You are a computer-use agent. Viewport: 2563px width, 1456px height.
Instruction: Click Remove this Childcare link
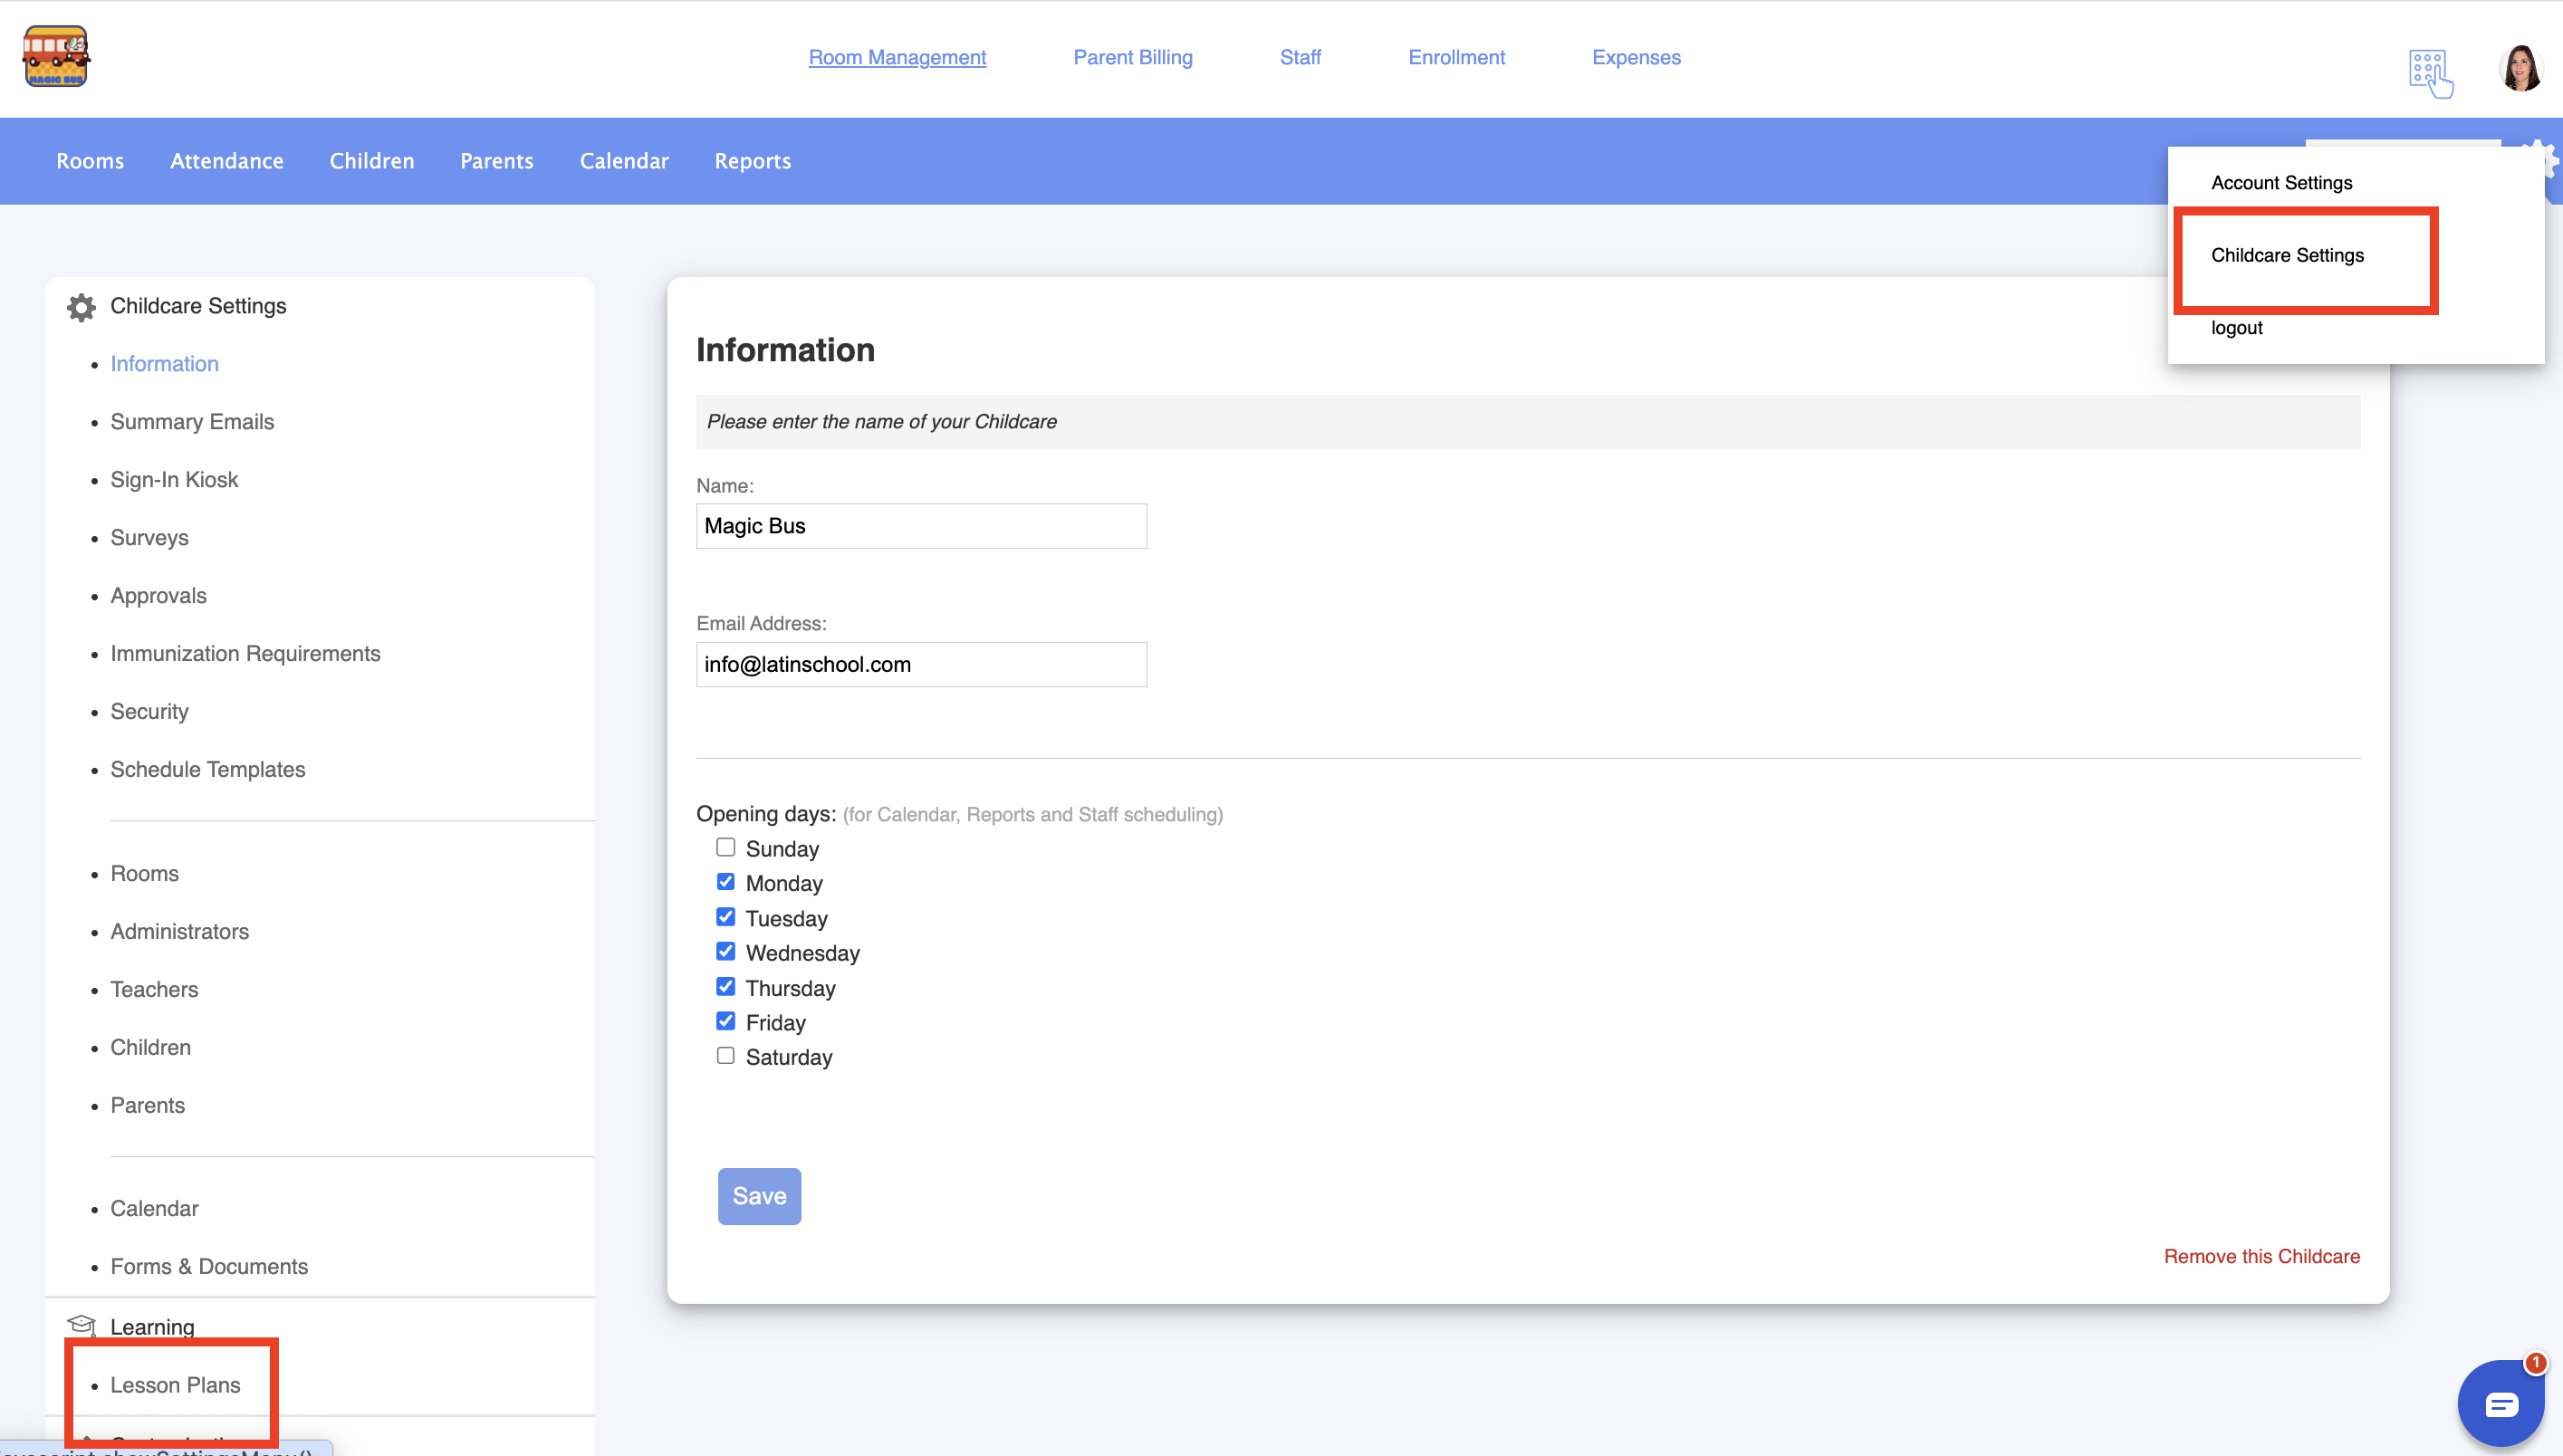(x=2261, y=1256)
